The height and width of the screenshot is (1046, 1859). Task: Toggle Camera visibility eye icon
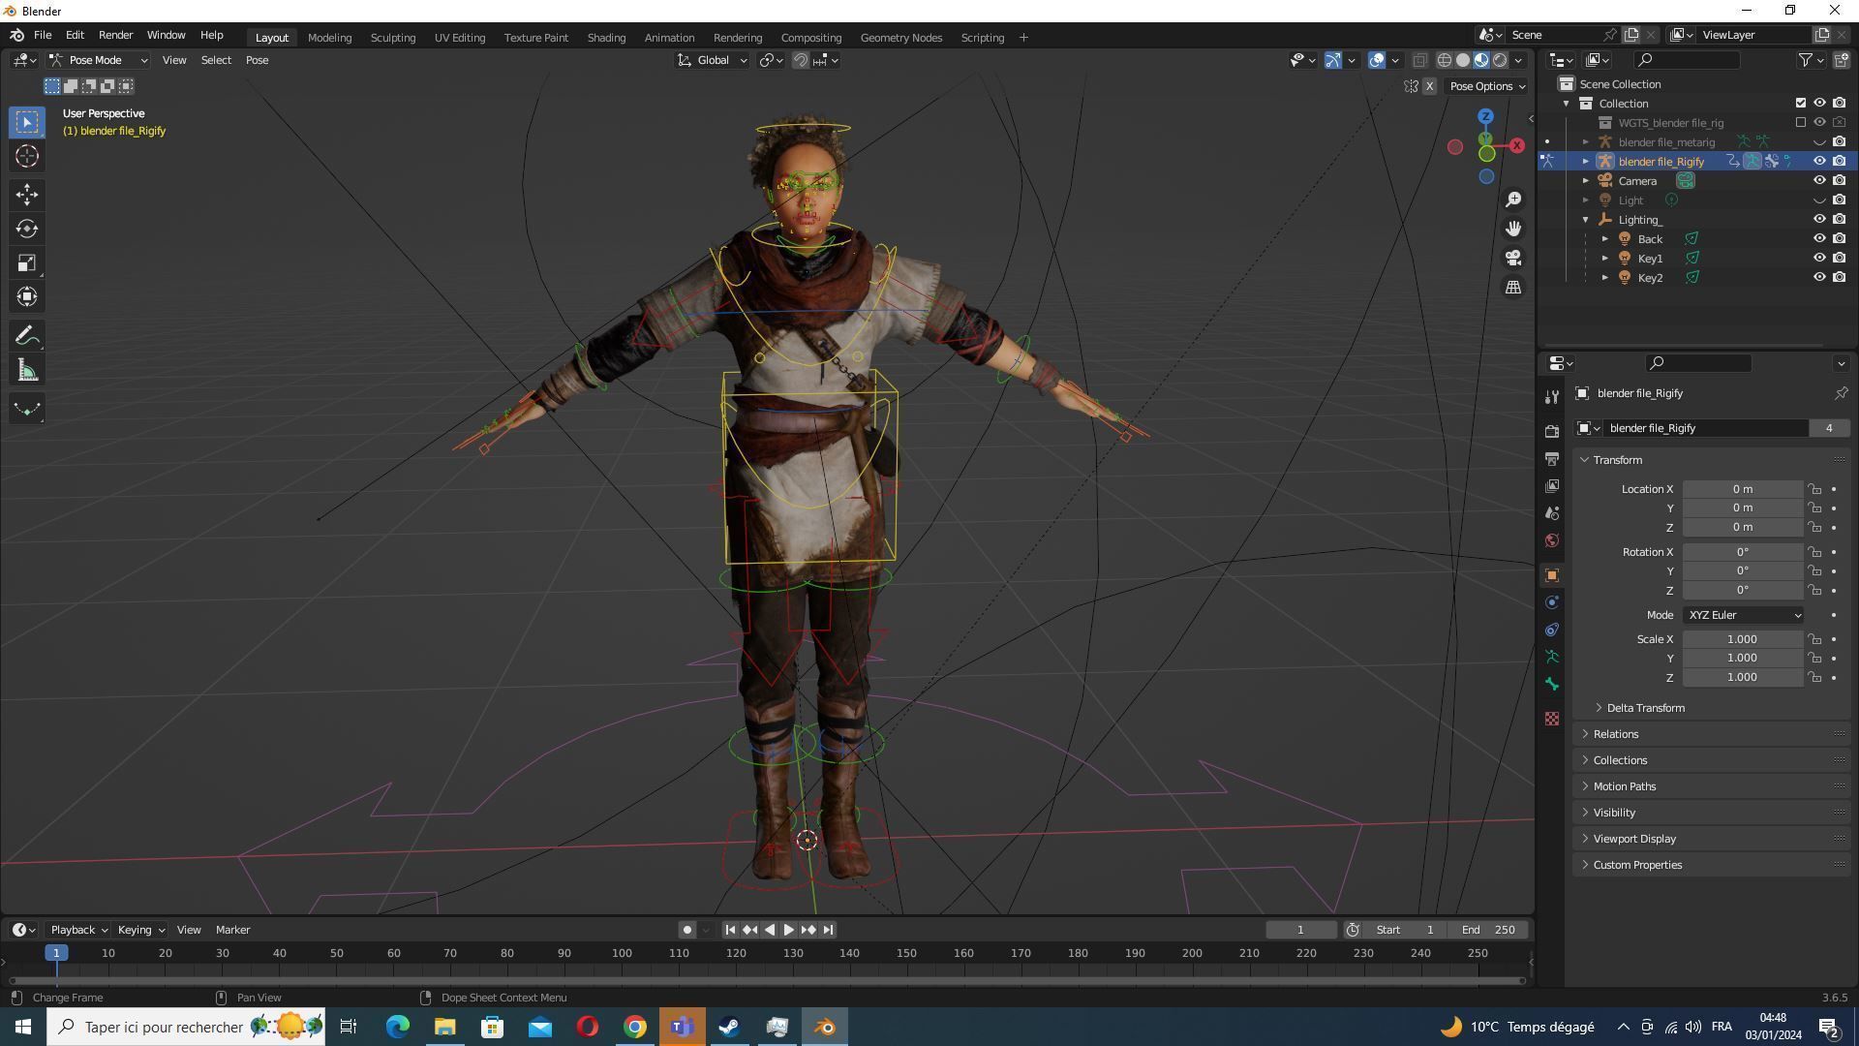click(1819, 181)
